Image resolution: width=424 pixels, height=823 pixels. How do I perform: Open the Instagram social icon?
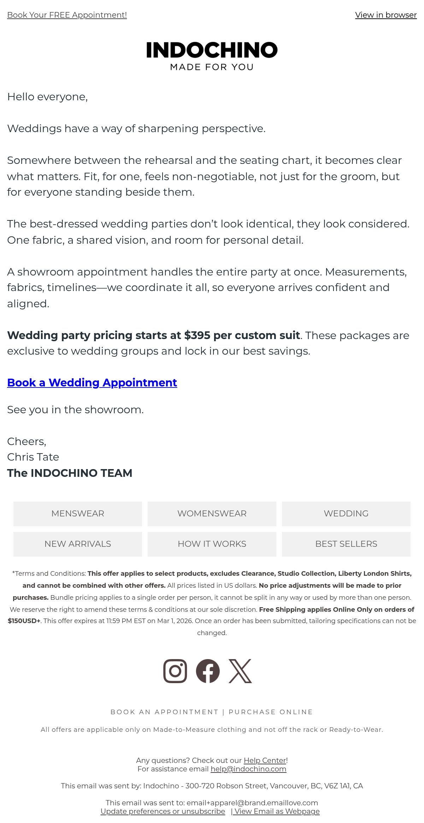175,671
